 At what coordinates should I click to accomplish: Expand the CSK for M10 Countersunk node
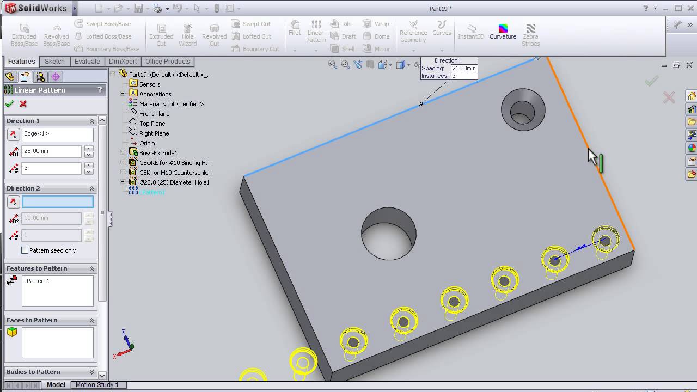(123, 173)
